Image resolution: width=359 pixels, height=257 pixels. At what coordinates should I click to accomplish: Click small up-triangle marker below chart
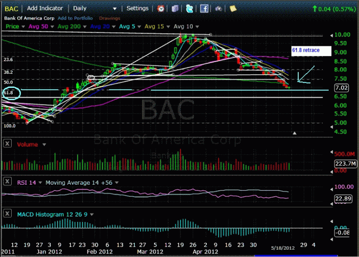[x=294, y=133]
